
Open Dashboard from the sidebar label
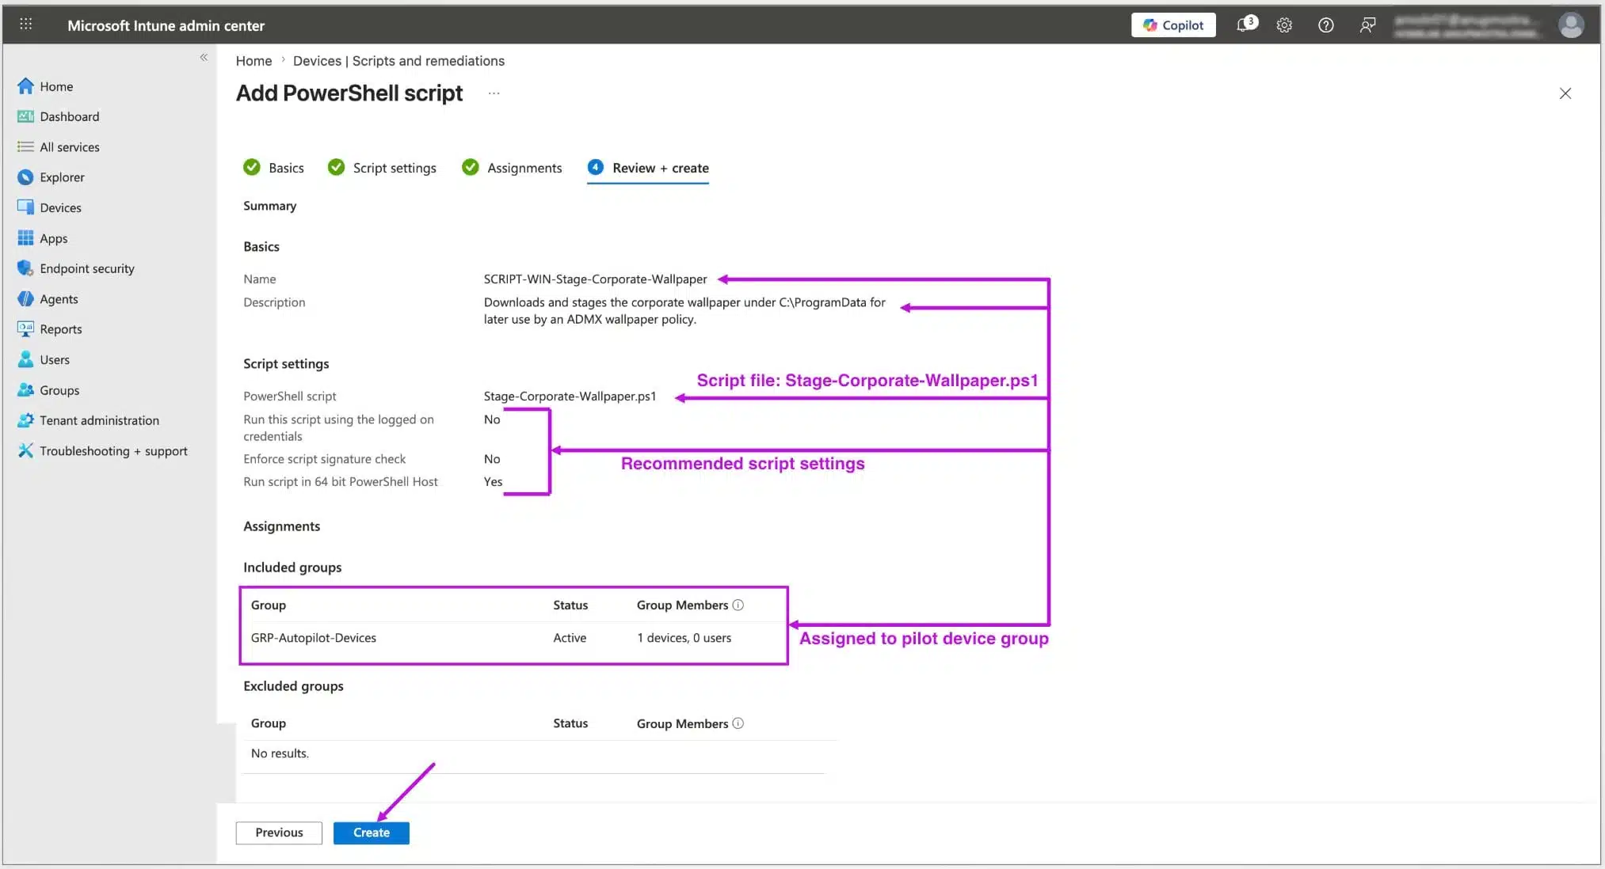[70, 116]
